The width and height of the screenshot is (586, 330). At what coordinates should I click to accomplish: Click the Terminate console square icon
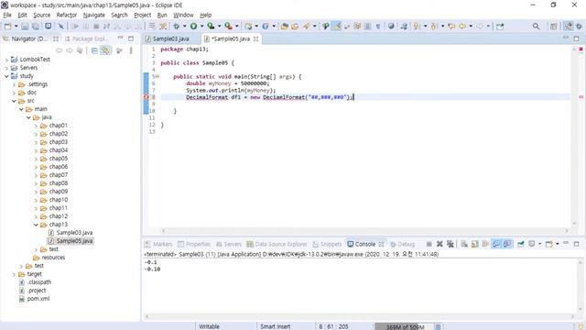(429, 244)
